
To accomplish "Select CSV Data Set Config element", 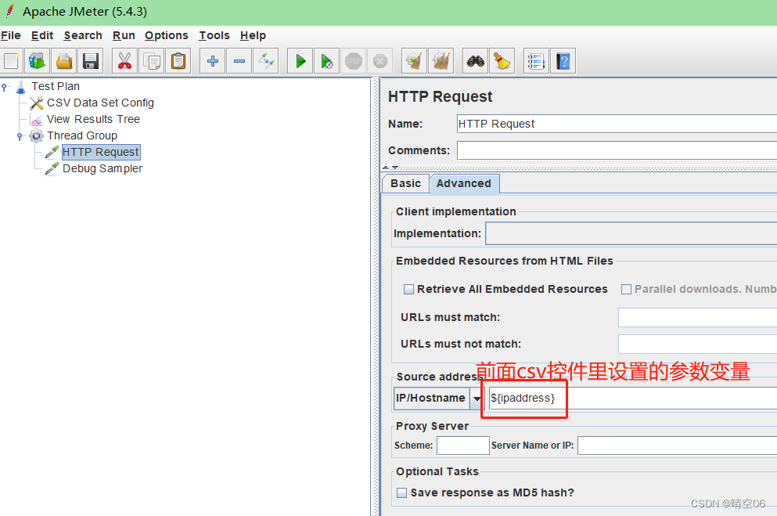I will (100, 103).
